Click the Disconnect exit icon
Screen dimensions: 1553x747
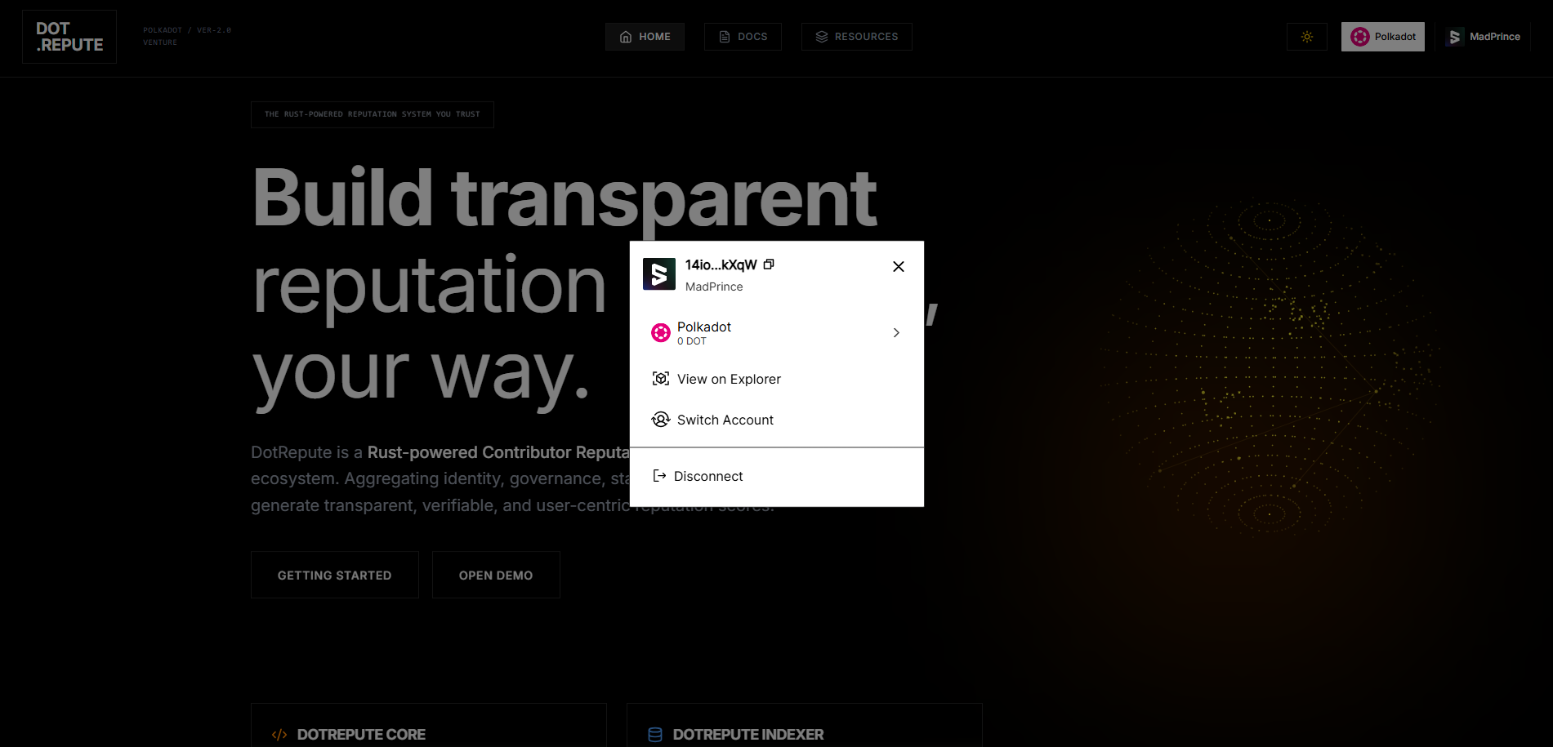[x=659, y=476]
